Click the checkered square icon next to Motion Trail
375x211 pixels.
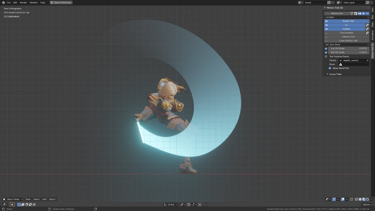pyautogui.click(x=355, y=13)
